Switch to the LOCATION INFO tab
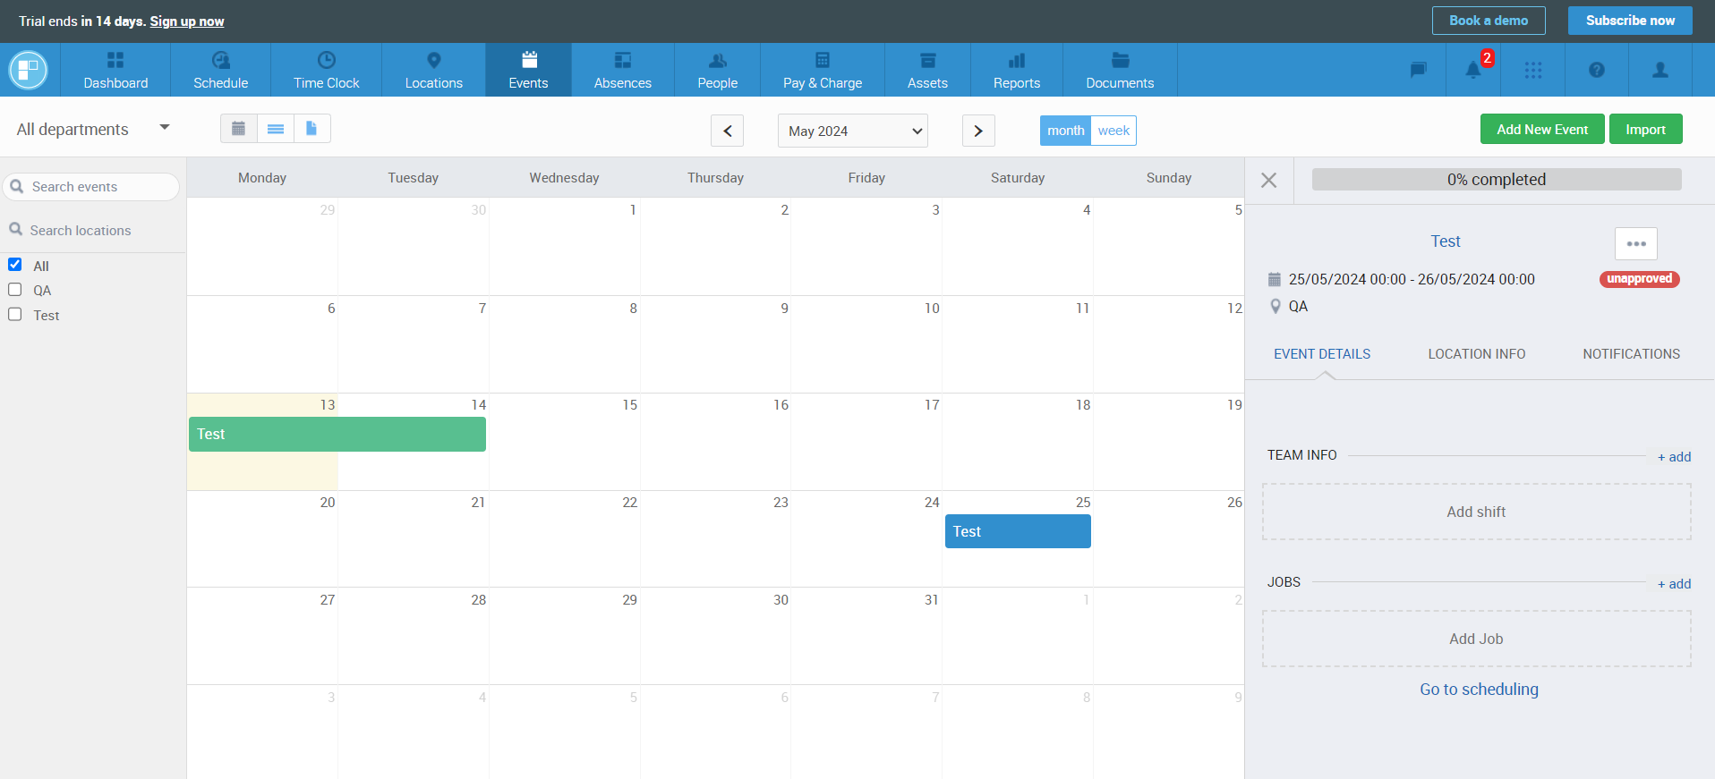Viewport: 1715px width, 779px height. [x=1476, y=354]
